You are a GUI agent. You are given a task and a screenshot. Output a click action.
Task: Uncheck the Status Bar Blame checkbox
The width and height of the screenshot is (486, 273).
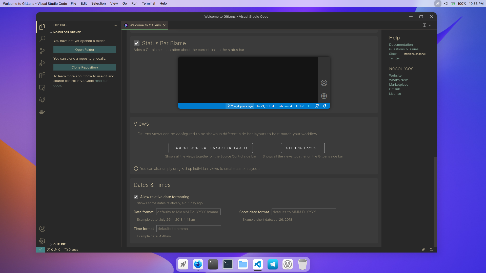click(x=137, y=43)
